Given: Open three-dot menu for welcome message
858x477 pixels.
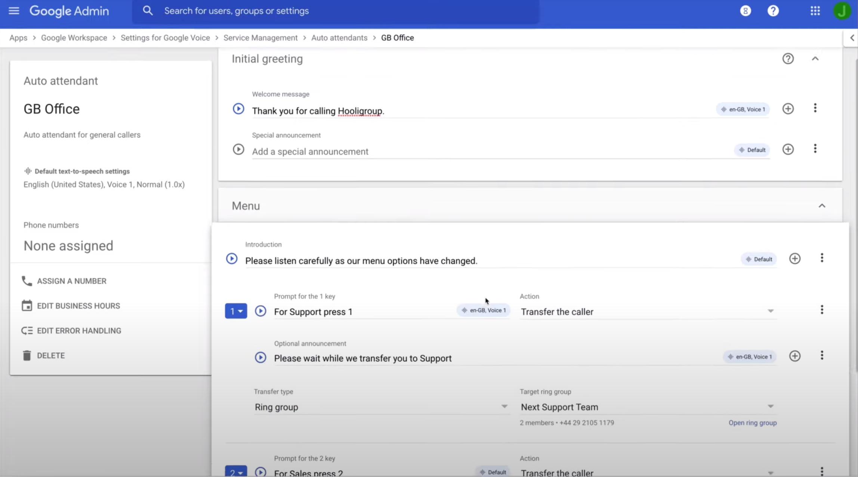Looking at the screenshot, I should click(816, 108).
